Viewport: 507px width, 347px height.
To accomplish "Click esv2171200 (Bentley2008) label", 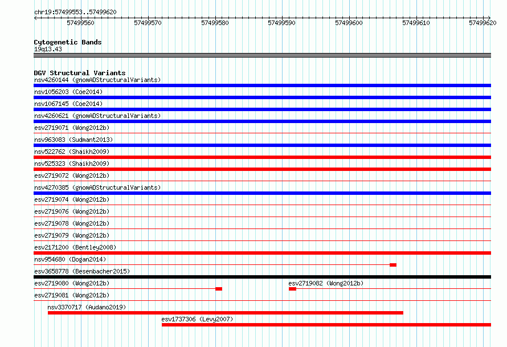I will coord(75,247).
